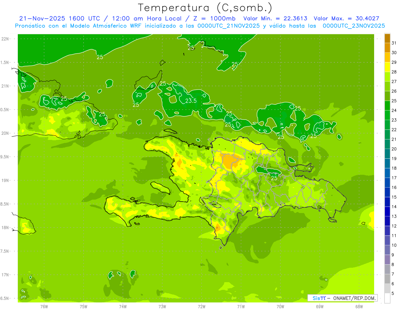The width and height of the screenshot is (403, 311).
Task: Click the '68W' longitude axis label
Action: pos(359,306)
